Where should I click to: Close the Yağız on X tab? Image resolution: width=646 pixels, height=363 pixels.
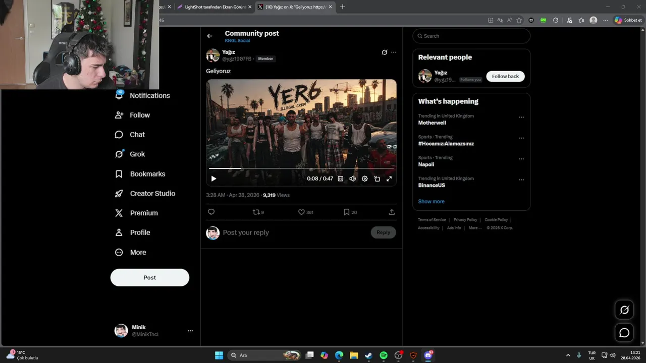click(330, 7)
